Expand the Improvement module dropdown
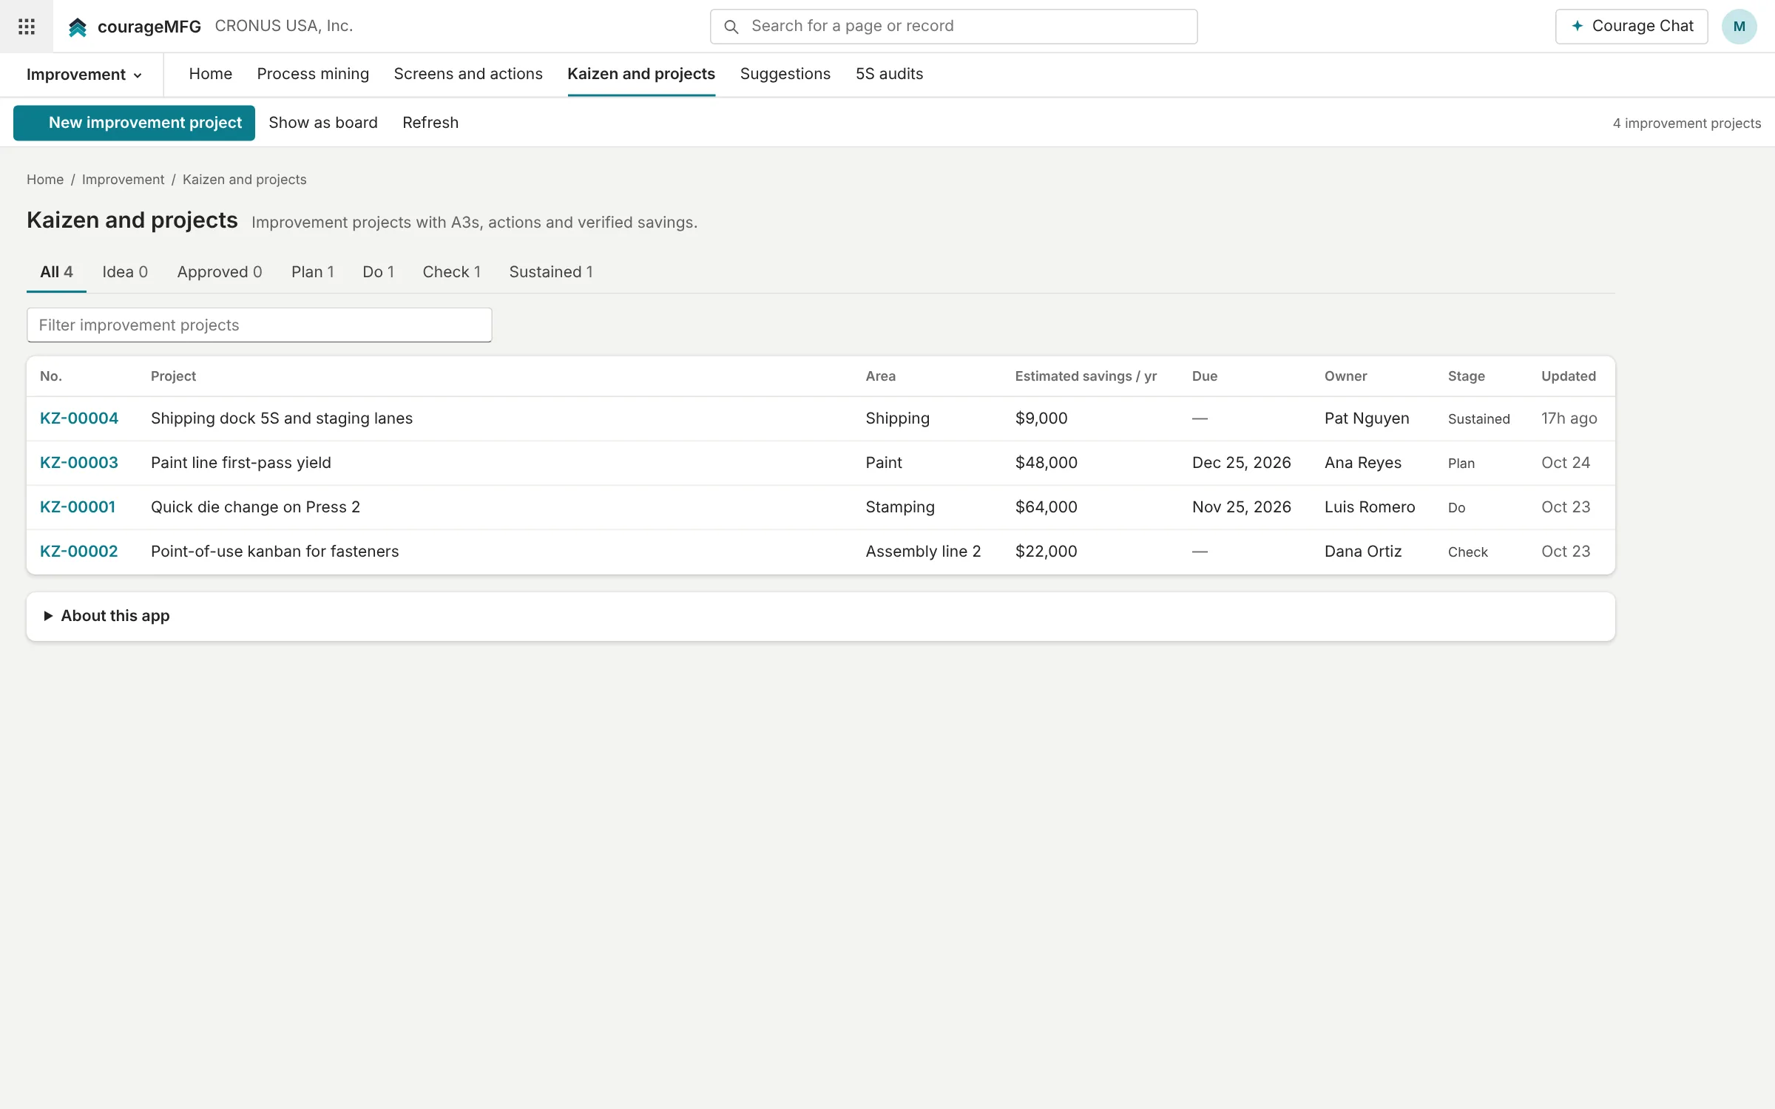 coord(84,75)
